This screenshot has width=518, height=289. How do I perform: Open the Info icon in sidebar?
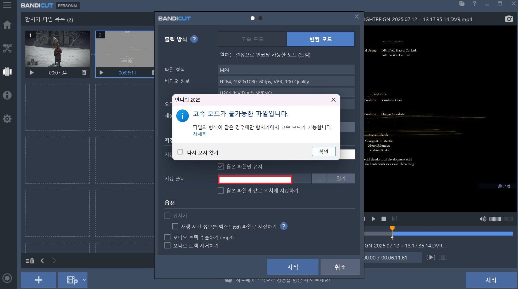tap(7, 95)
